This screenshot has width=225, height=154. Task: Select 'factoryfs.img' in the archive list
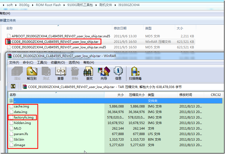click(x=24, y=117)
